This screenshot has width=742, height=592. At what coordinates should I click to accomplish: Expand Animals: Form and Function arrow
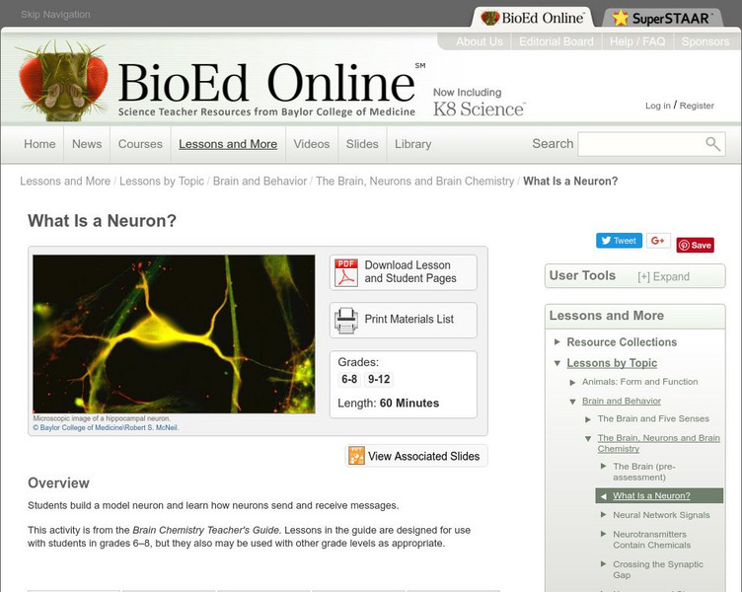(x=572, y=382)
